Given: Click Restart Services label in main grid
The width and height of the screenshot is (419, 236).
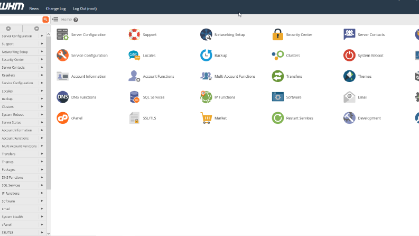Looking at the screenshot, I should point(300,118).
